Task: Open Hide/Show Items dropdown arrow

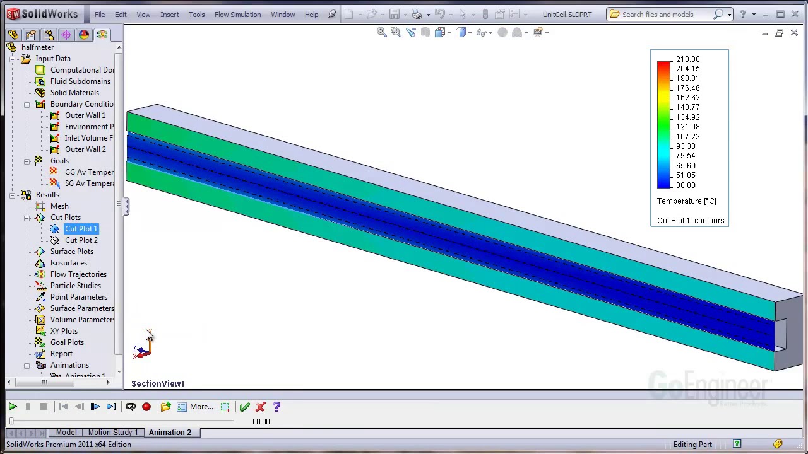Action: [x=491, y=33]
